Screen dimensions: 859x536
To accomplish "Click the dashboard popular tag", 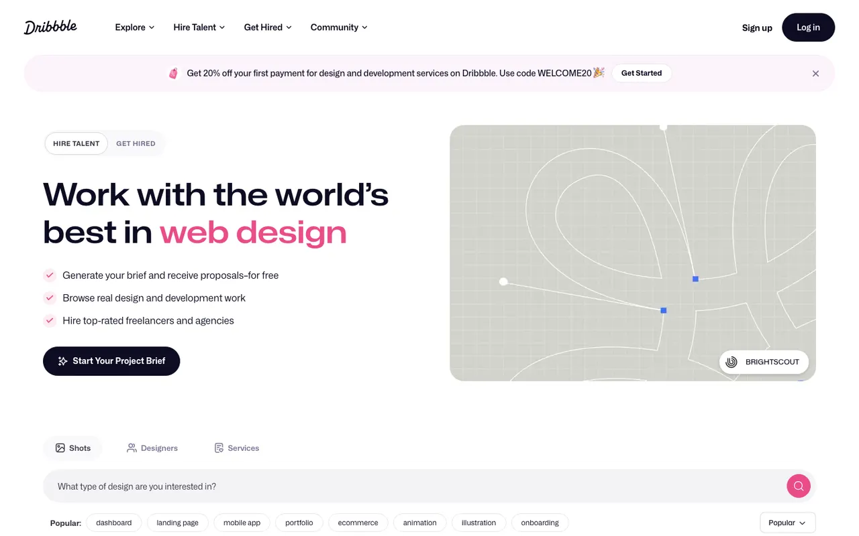I will point(113,523).
